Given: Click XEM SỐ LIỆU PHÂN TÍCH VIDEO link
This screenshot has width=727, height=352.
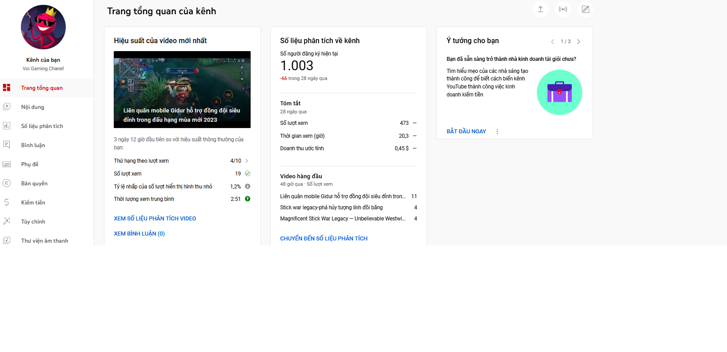Looking at the screenshot, I should click(155, 219).
